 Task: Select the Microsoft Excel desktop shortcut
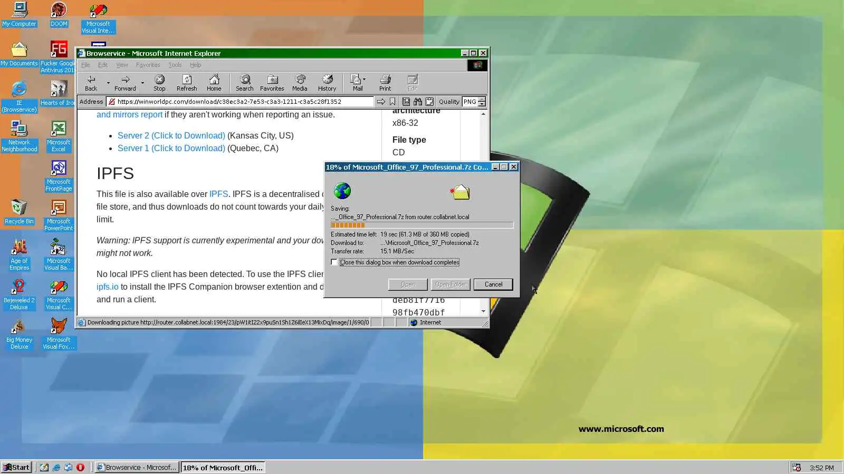(59, 136)
